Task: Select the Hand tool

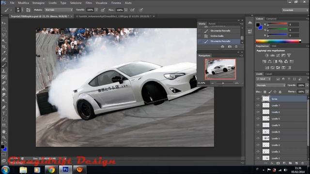Action: tap(4, 131)
